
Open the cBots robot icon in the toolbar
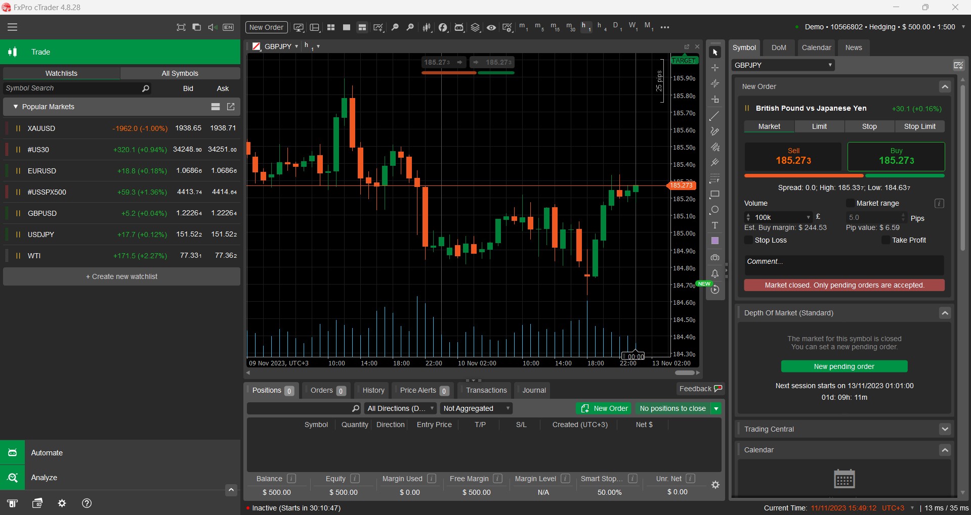tap(459, 27)
